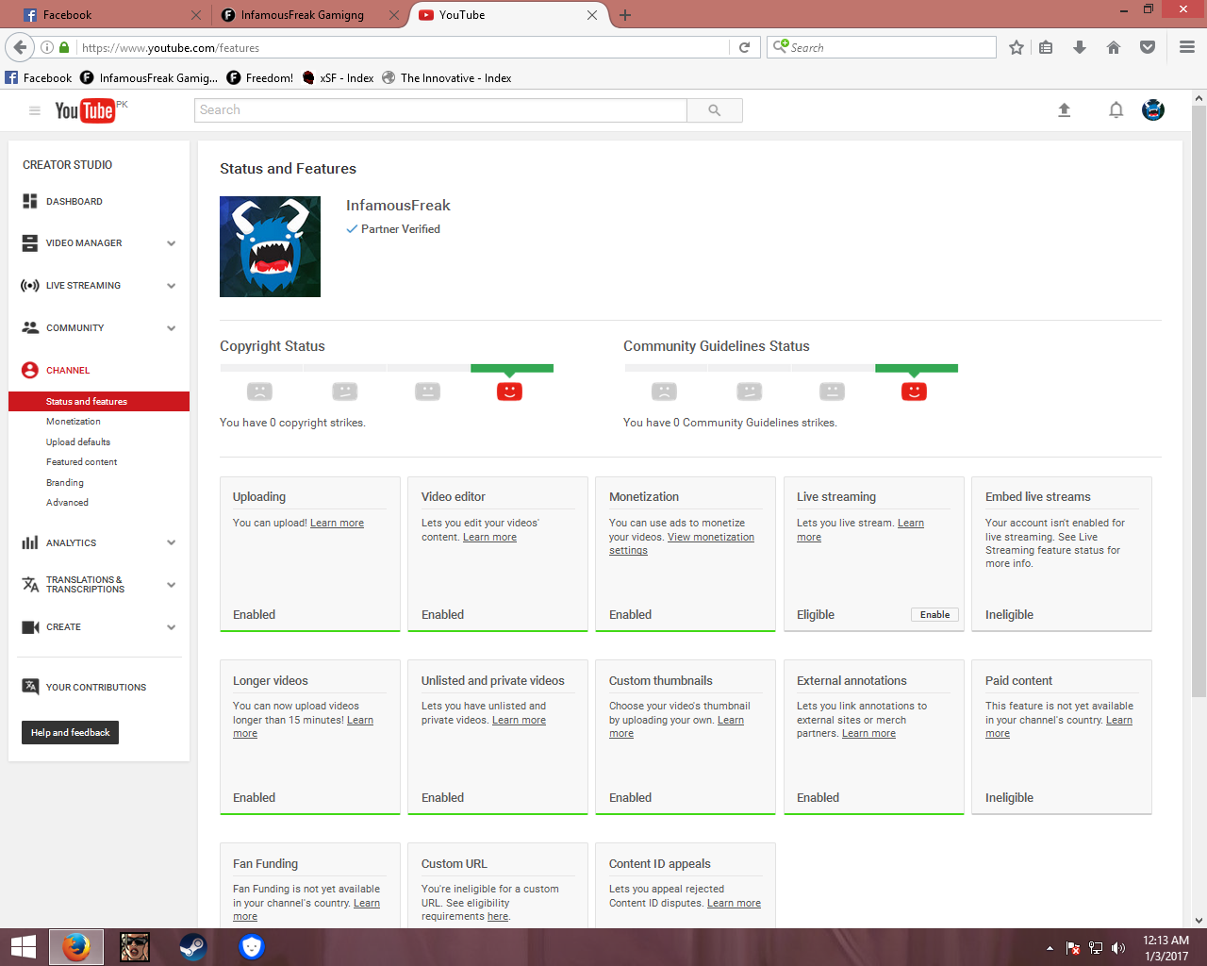1207x966 pixels.
Task: Click the YouTube logo
Action: pyautogui.click(x=85, y=110)
